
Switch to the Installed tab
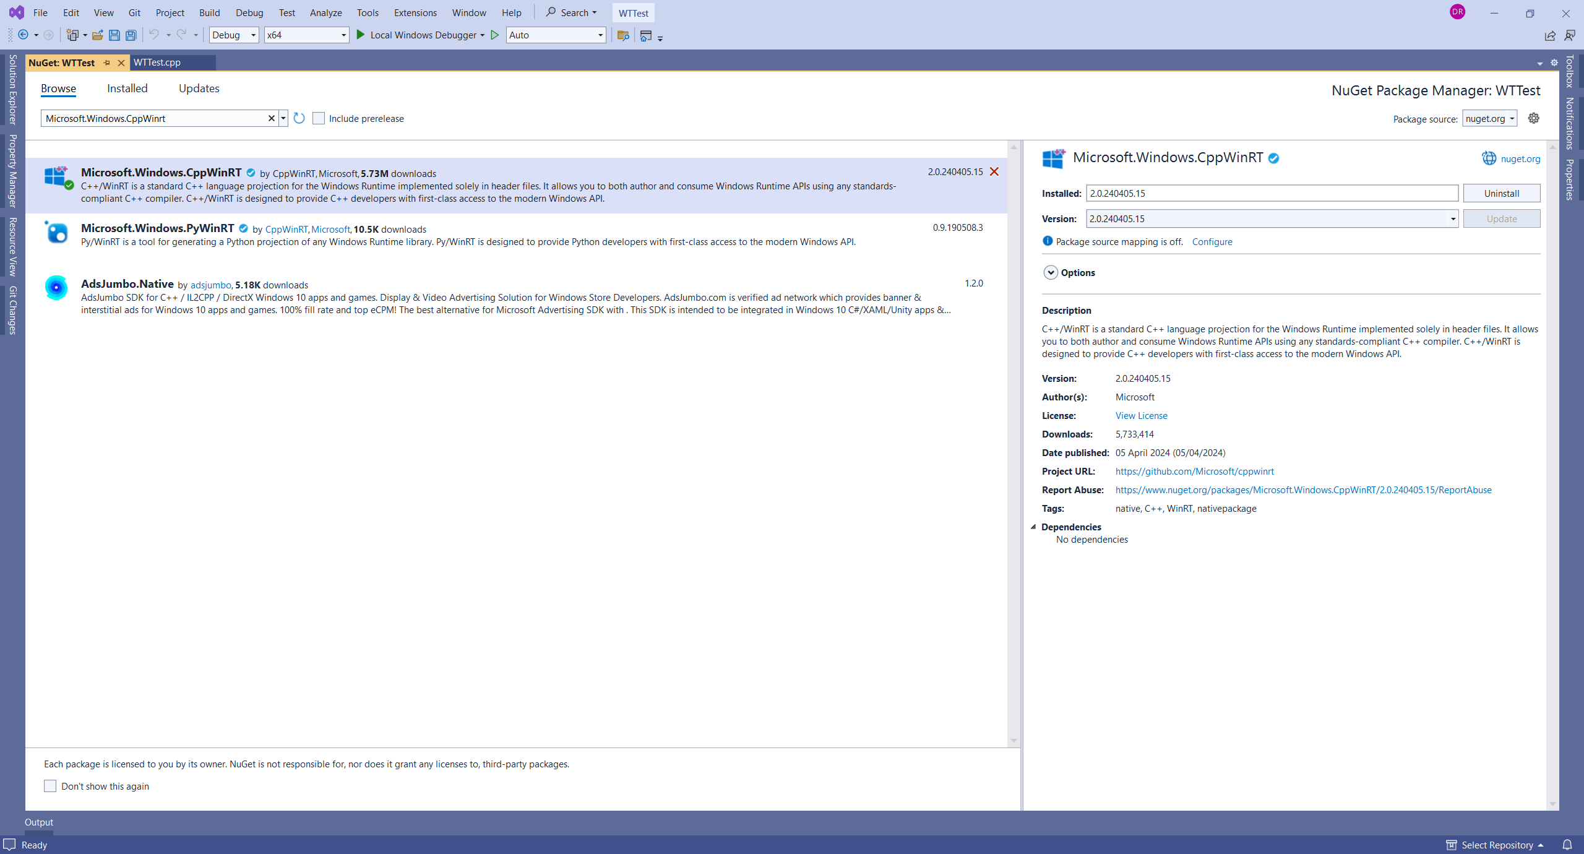[x=127, y=88]
